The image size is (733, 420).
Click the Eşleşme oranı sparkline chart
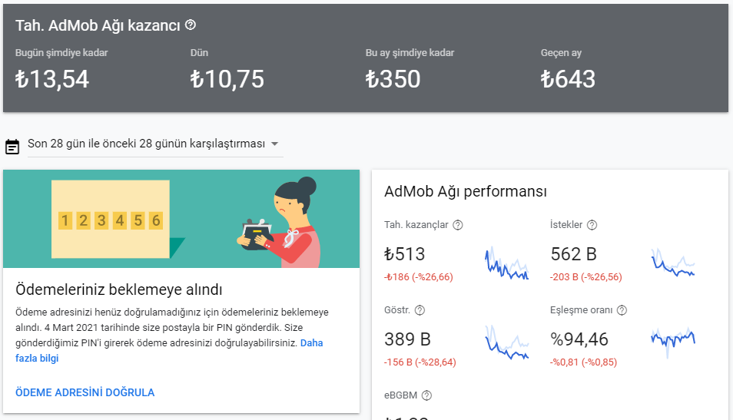(673, 342)
